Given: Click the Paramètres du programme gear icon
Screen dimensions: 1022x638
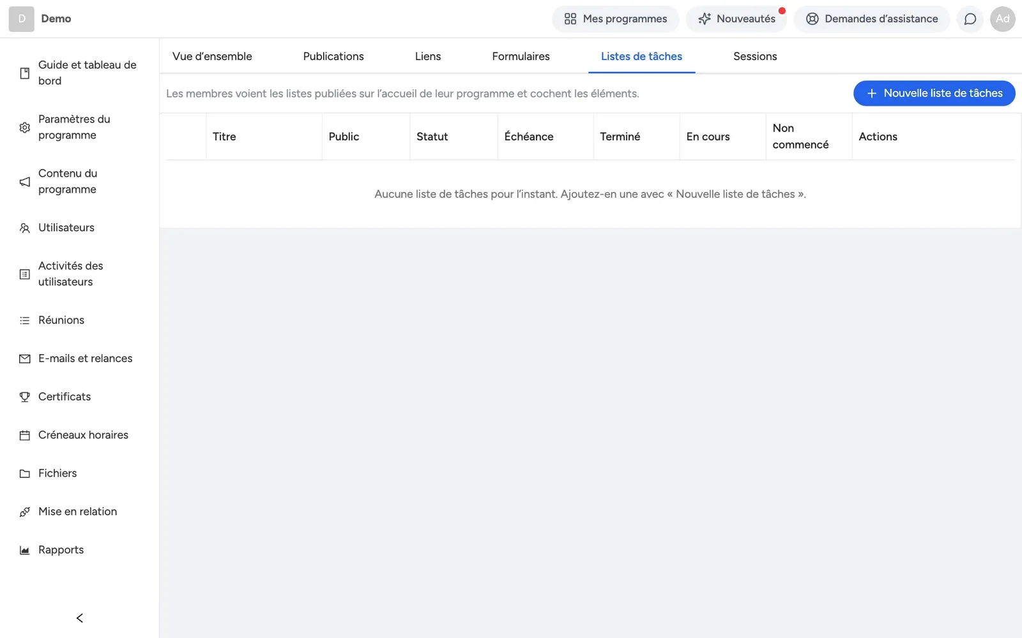Looking at the screenshot, I should [25, 128].
